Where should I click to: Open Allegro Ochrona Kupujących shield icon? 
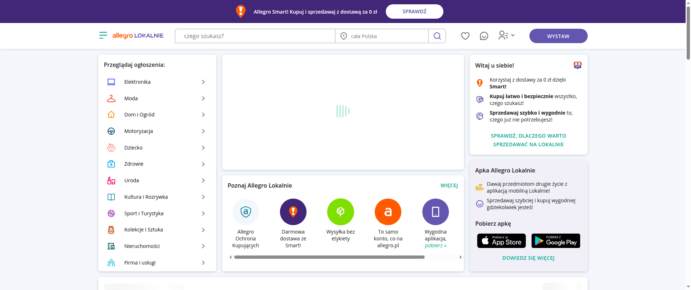[x=246, y=212]
